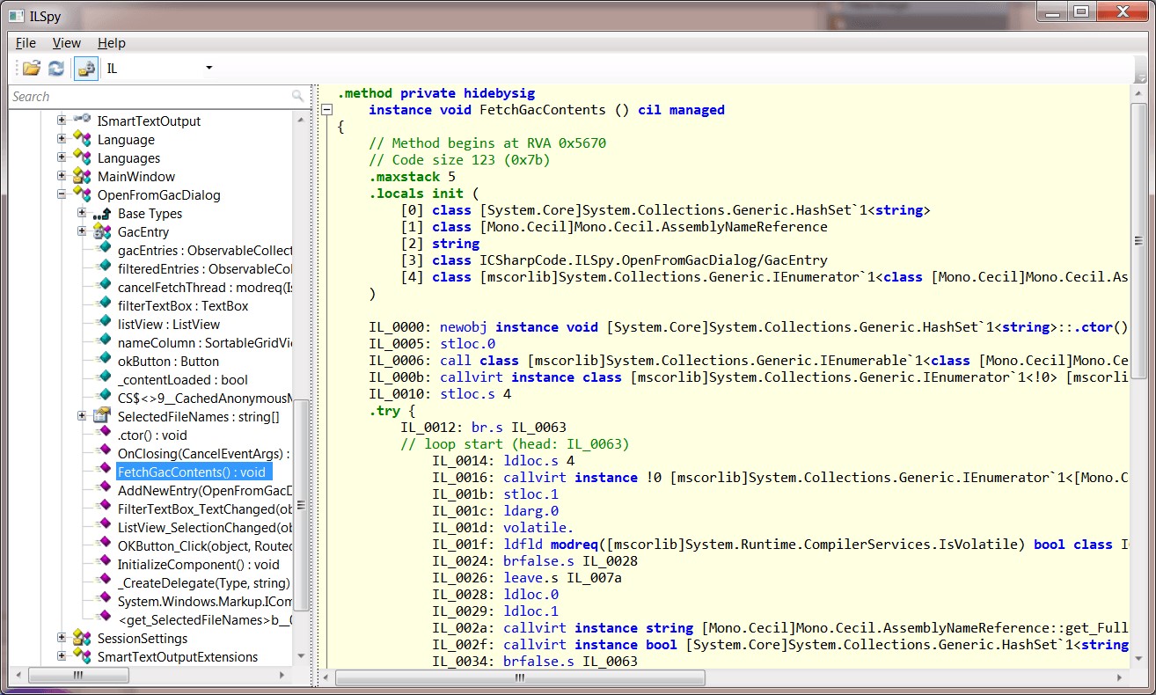
Task: Click the MainWindow class icon
Action: (x=83, y=177)
